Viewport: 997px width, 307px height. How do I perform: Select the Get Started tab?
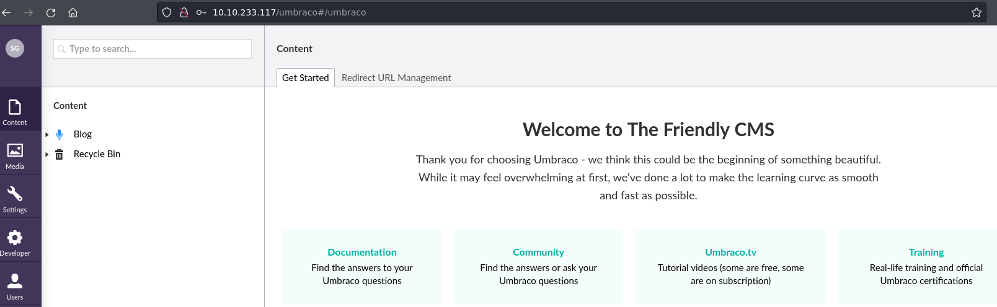(305, 78)
